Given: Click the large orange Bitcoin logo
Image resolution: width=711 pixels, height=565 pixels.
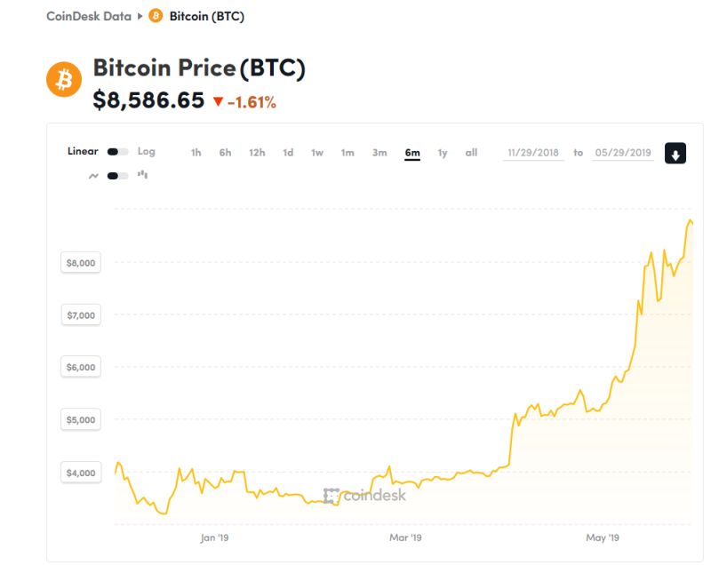Looking at the screenshot, I should pyautogui.click(x=64, y=79).
